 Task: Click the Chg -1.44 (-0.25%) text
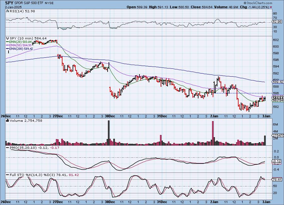(x=254, y=7)
